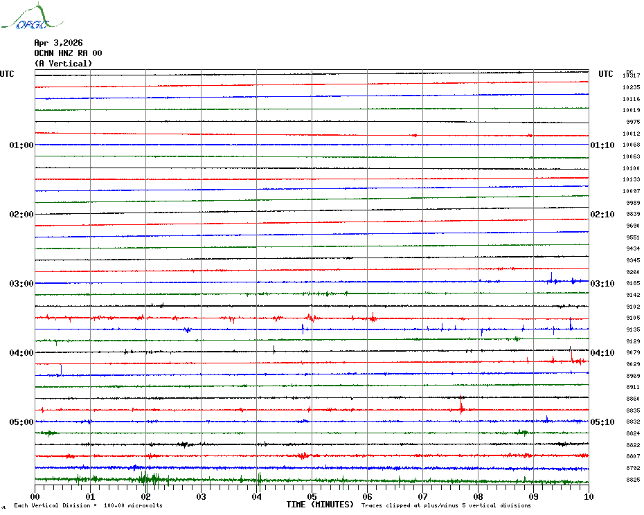
Task: Click the DC value "10097"
Action: [632, 191]
